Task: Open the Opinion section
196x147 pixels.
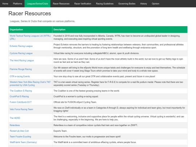Action: point(155,4)
